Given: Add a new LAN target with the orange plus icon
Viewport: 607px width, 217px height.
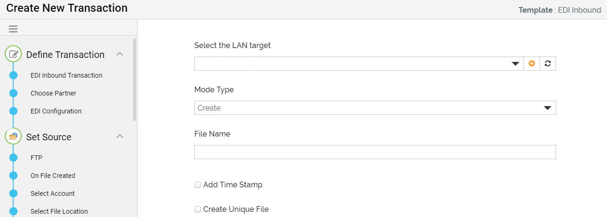Looking at the screenshot, I should pos(532,64).
